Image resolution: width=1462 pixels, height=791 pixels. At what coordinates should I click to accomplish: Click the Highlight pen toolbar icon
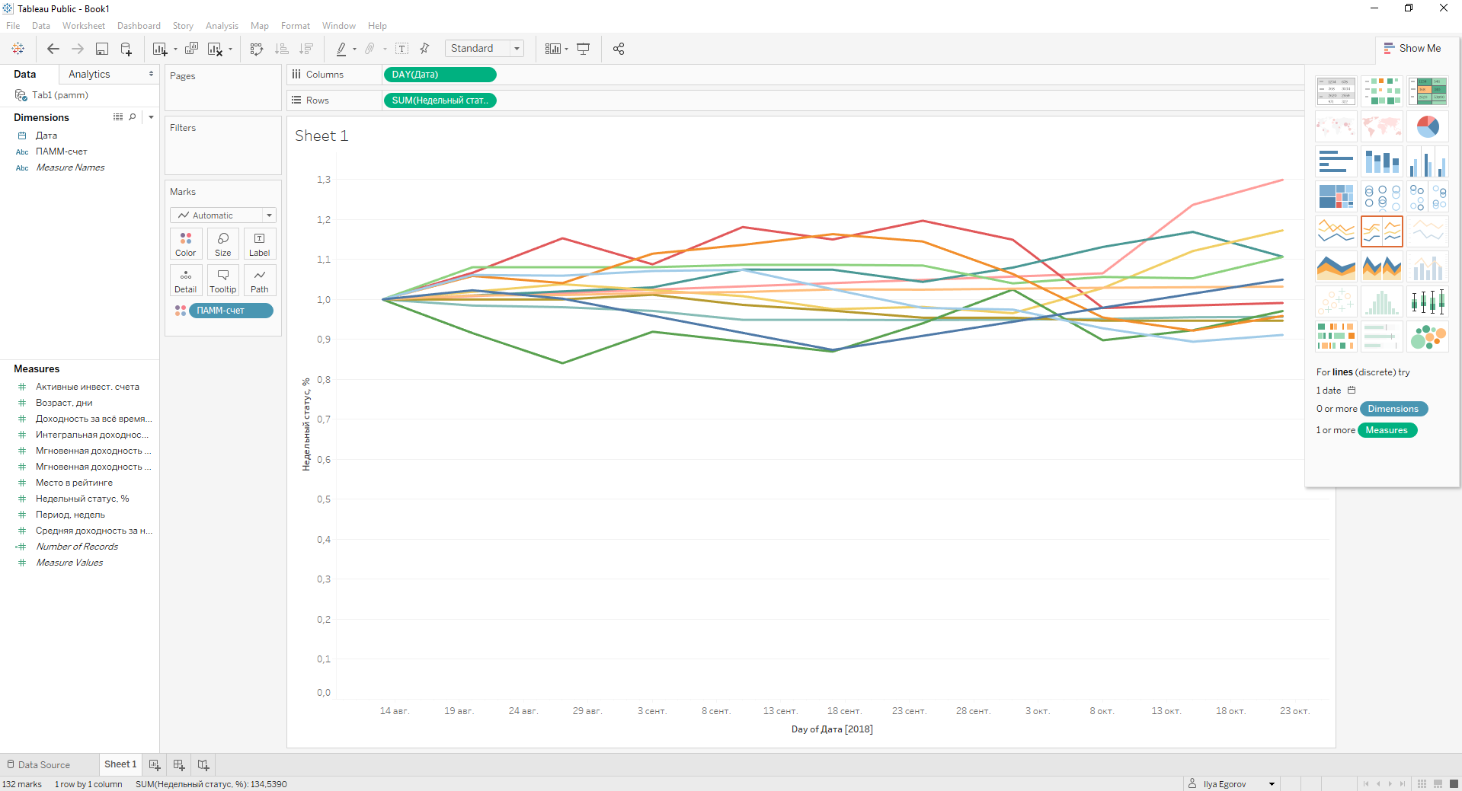pos(341,49)
